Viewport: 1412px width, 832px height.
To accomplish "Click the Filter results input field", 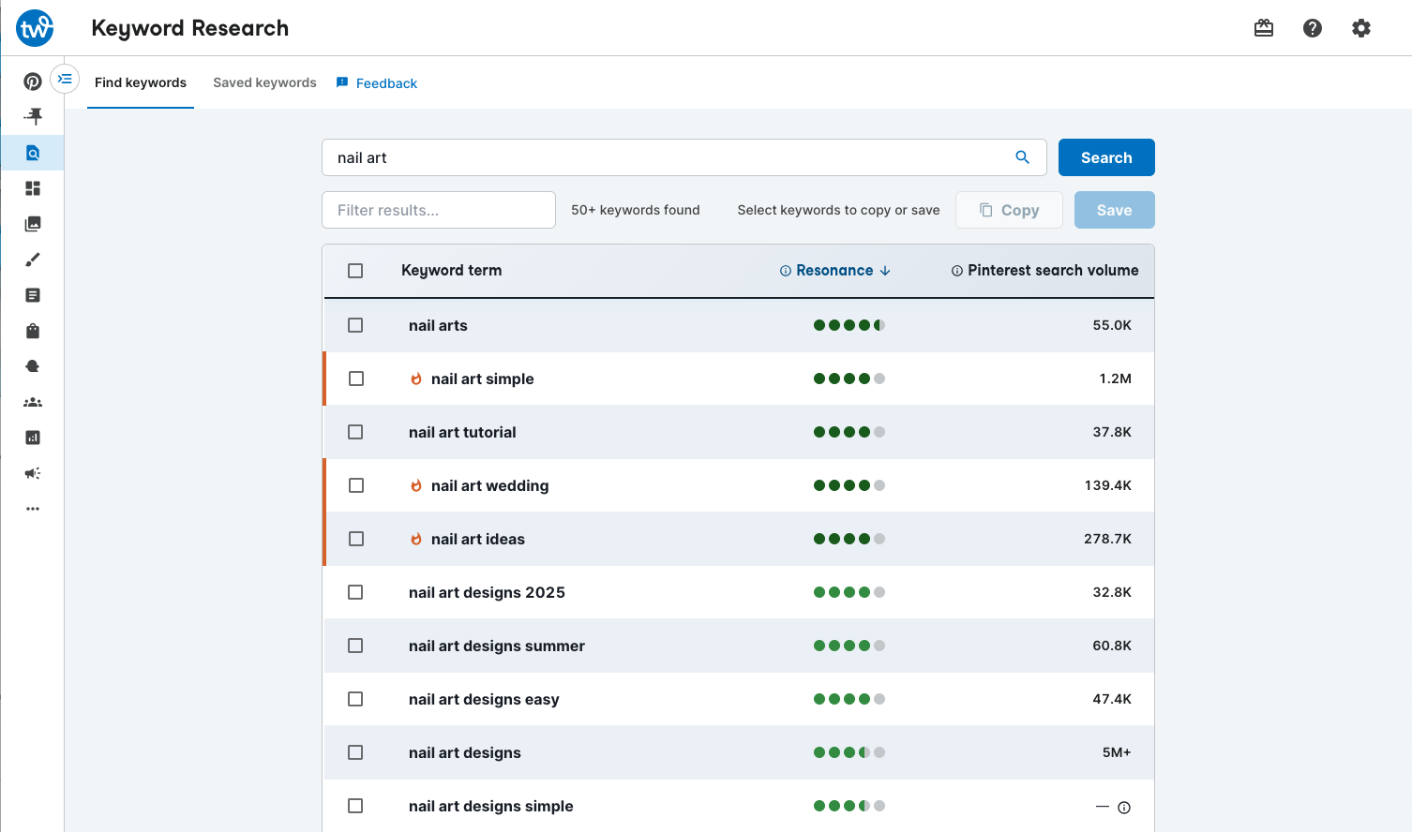I will pyautogui.click(x=439, y=210).
